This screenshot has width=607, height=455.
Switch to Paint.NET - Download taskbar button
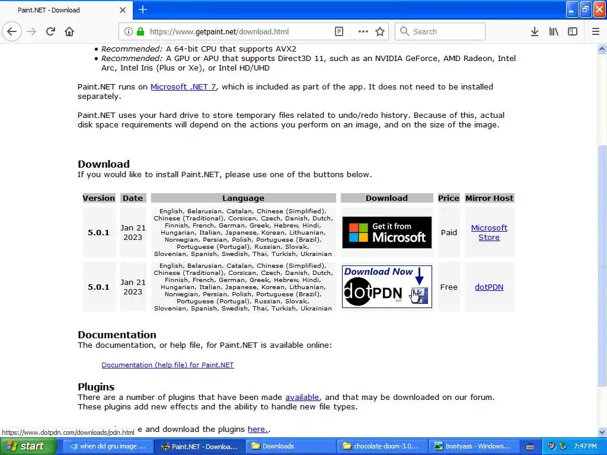(x=199, y=447)
